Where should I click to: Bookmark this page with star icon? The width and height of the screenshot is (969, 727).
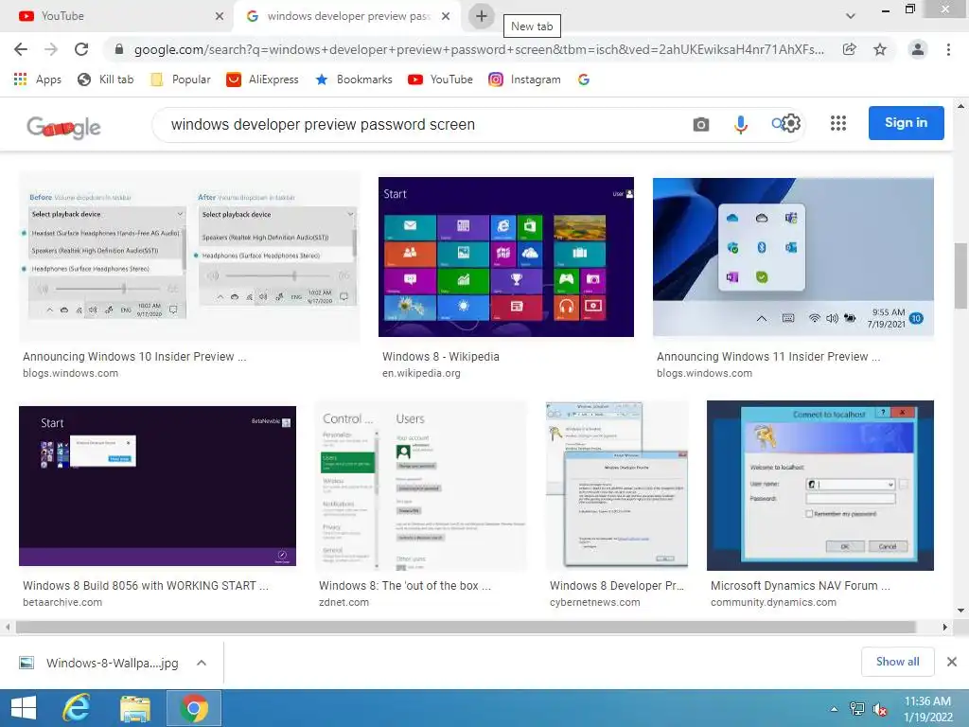[880, 49]
